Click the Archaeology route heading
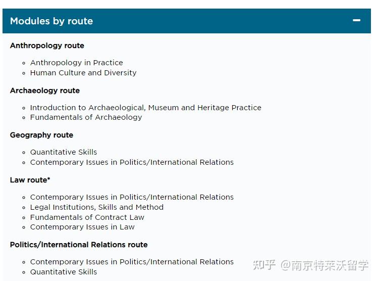 tap(45, 90)
